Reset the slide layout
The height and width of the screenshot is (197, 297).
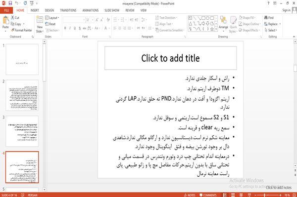click(50, 24)
